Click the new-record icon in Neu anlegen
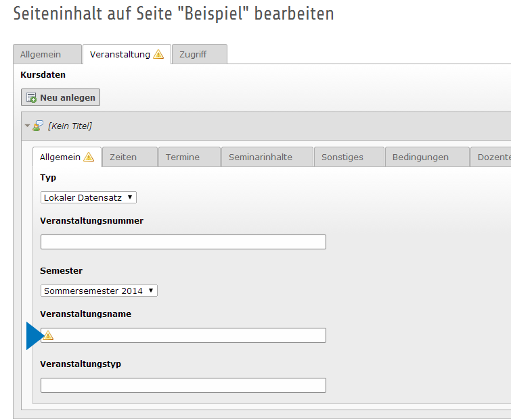Image resolution: width=511 pixels, height=419 pixels. pyautogui.click(x=31, y=98)
